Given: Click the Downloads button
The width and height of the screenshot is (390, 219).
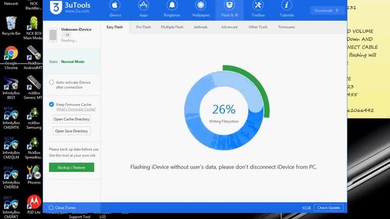Looking at the screenshot, I should tap(327, 11).
